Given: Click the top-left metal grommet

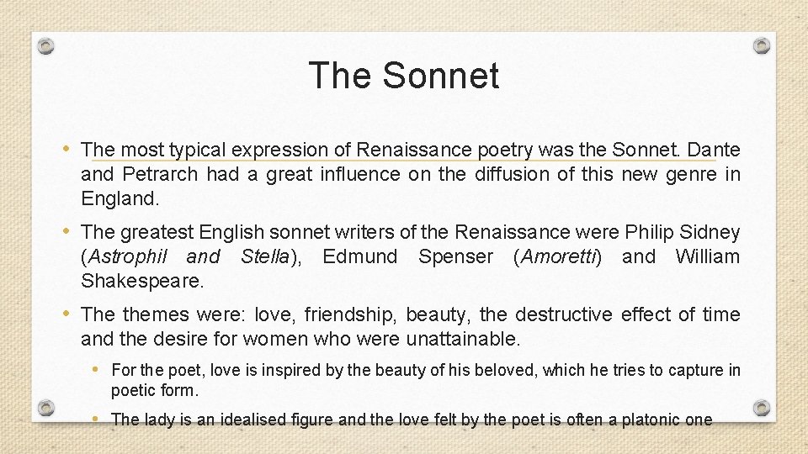Looking at the screenshot, I should [x=45, y=46].
